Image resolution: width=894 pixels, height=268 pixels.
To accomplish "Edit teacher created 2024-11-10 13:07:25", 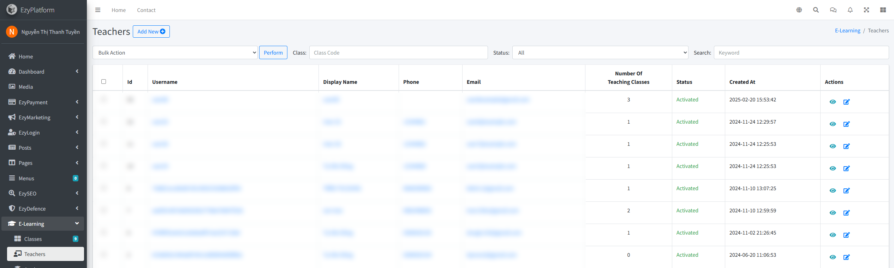I will click(846, 191).
